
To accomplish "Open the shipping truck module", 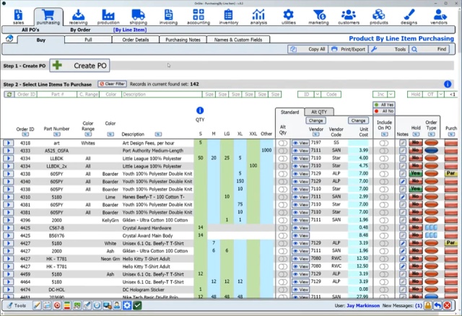I will coord(138,14).
